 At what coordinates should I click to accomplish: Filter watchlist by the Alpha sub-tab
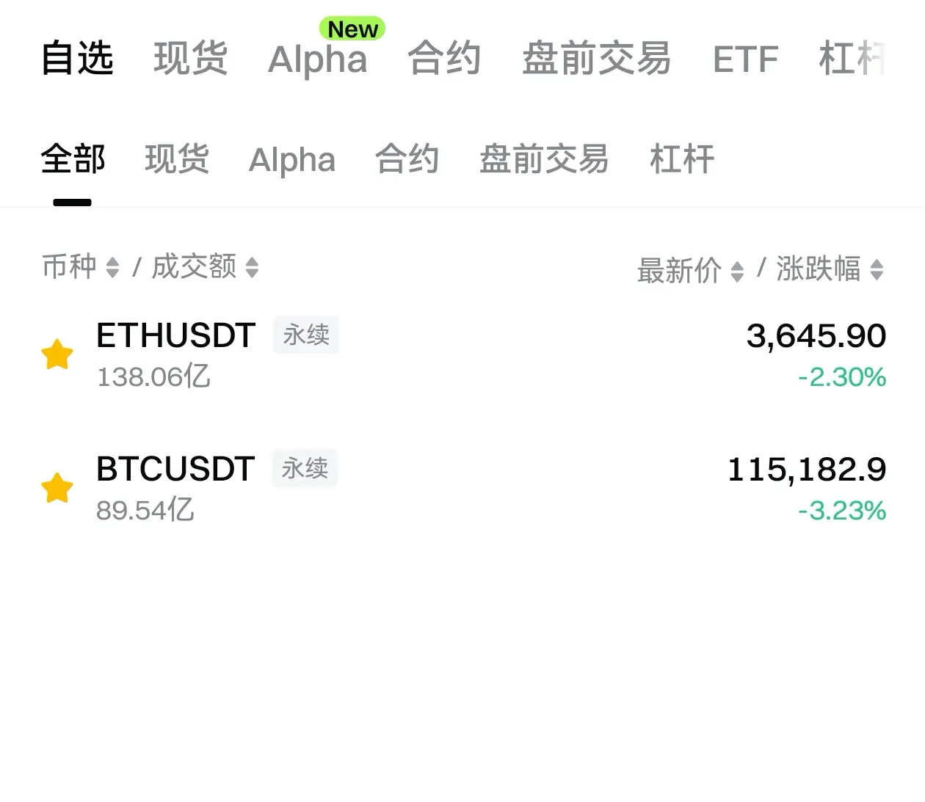pyautogui.click(x=292, y=160)
